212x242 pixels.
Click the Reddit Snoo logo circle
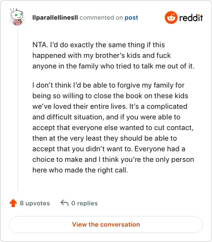(x=171, y=18)
